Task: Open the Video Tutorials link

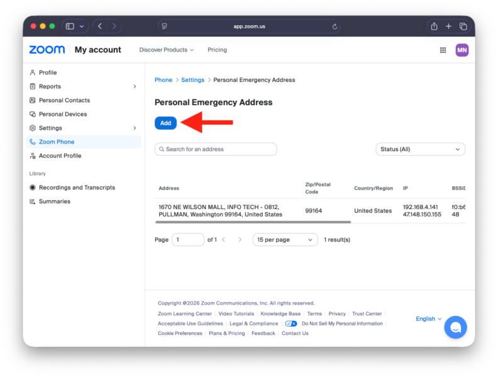Action: click(236, 313)
